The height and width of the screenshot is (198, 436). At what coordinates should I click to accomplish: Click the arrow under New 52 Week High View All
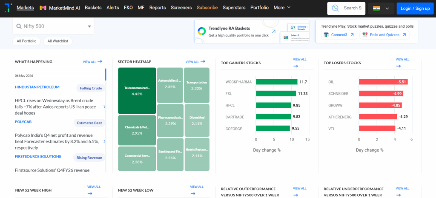click(x=90, y=194)
